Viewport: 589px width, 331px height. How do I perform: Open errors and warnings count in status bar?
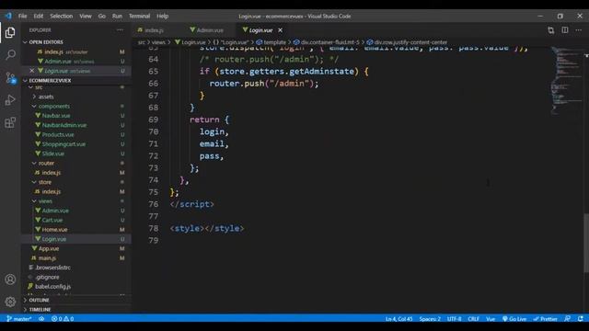(x=63, y=319)
